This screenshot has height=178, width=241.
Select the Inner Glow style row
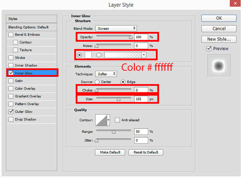tap(32, 73)
